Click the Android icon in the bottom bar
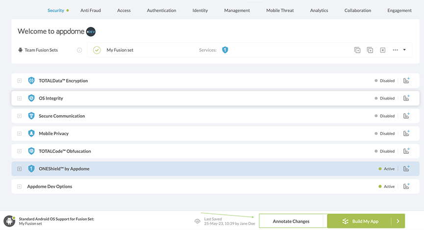Image resolution: width=424 pixels, height=230 pixels. pyautogui.click(x=9, y=221)
